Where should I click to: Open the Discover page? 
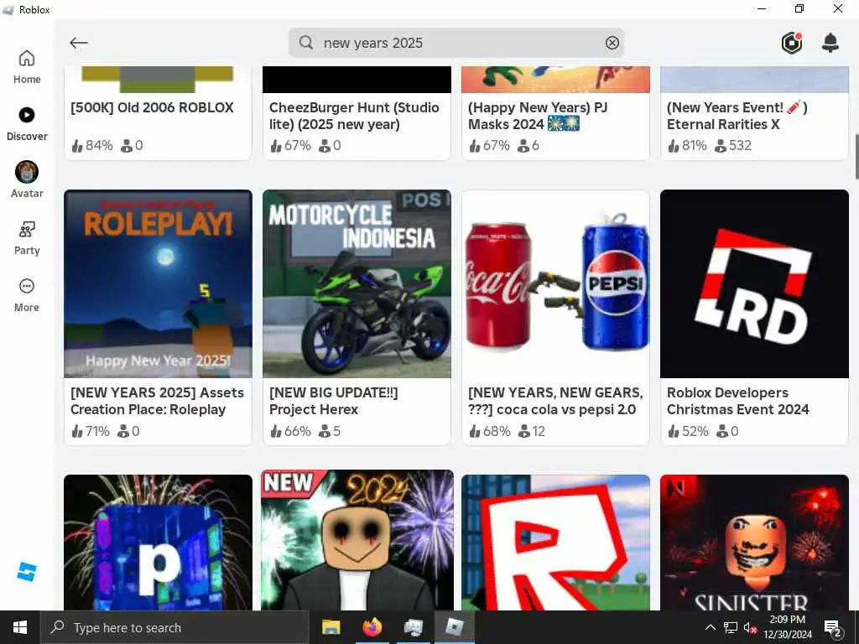pos(26,124)
